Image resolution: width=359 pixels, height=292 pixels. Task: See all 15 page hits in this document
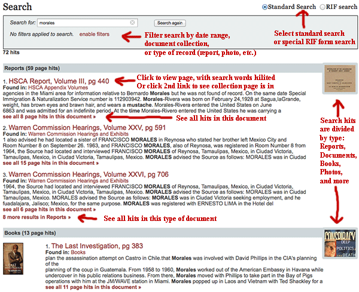point(51,163)
